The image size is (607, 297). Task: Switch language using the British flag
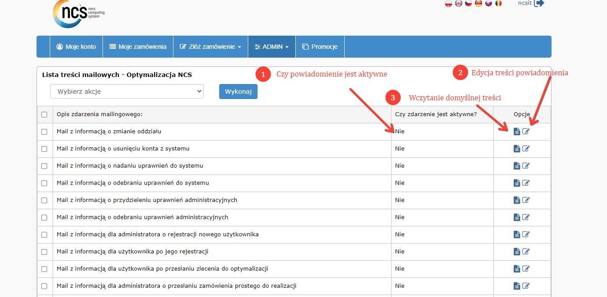point(459,4)
